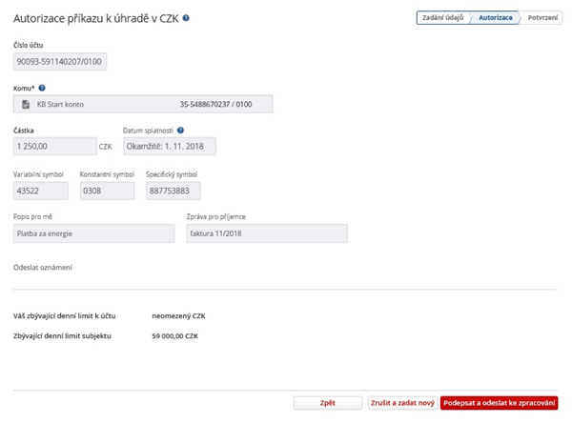This screenshot has width=572, height=423.
Task: Click the Zpět button
Action: (x=328, y=403)
